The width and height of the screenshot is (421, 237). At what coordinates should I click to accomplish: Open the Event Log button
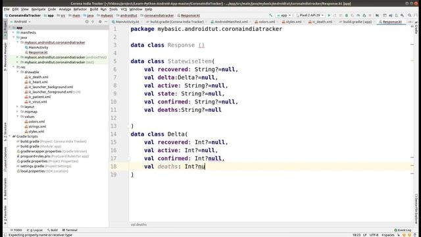pos(403,230)
